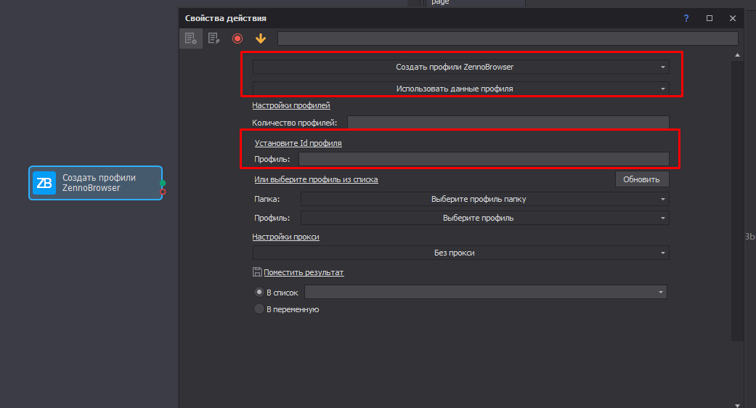
Task: Click the save disk icon near Поместить результат
Action: (x=257, y=272)
